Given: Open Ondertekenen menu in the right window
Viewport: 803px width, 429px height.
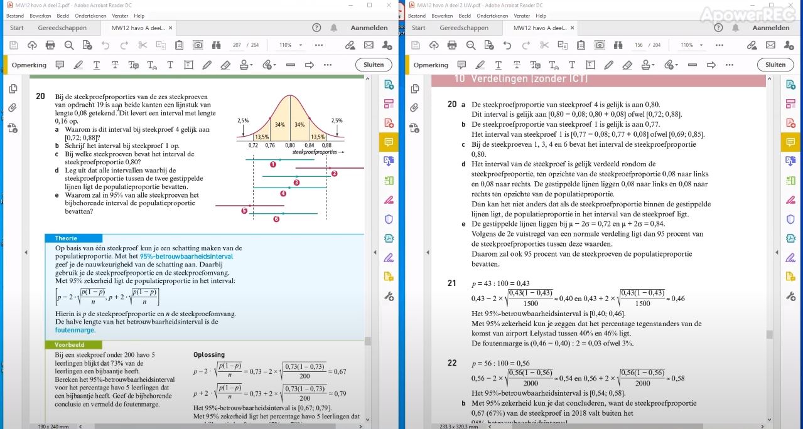Looking at the screenshot, I should point(493,16).
